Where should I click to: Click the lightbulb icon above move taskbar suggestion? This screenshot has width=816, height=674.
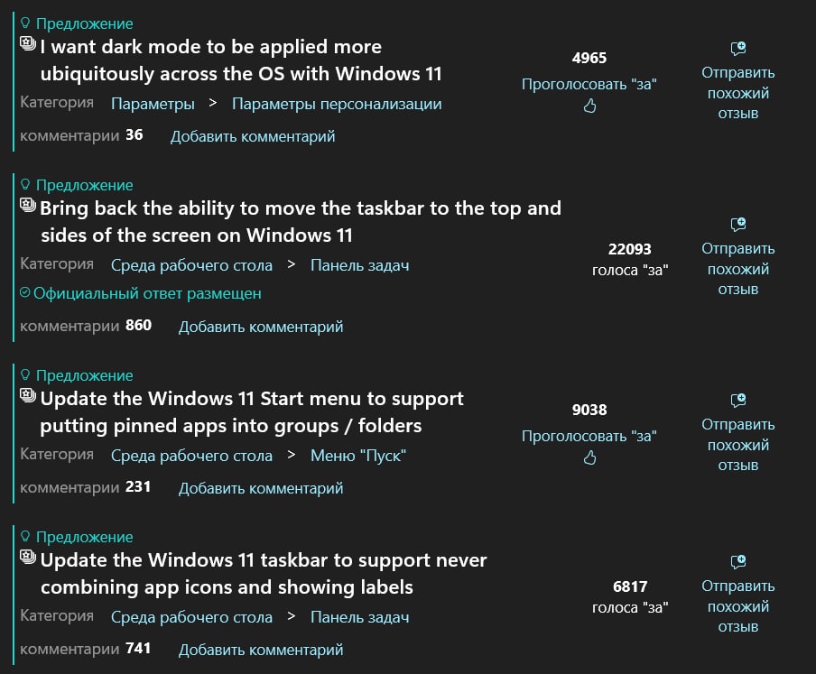click(x=25, y=185)
